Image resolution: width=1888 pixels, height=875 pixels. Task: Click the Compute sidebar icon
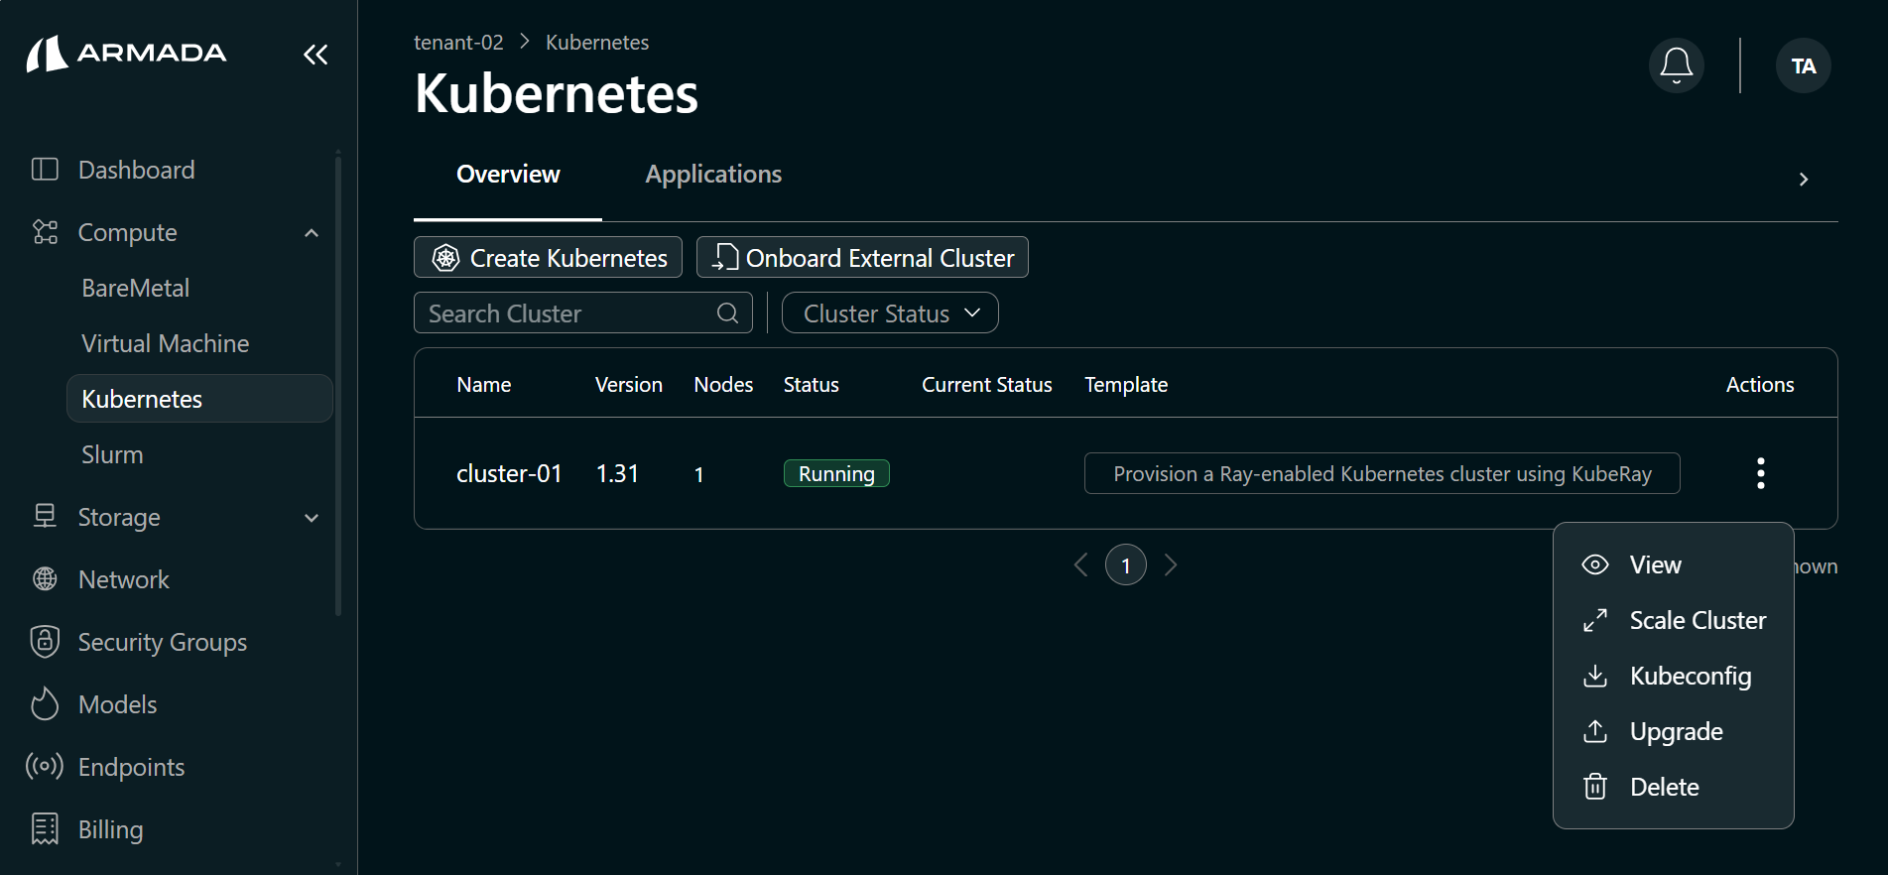(45, 232)
